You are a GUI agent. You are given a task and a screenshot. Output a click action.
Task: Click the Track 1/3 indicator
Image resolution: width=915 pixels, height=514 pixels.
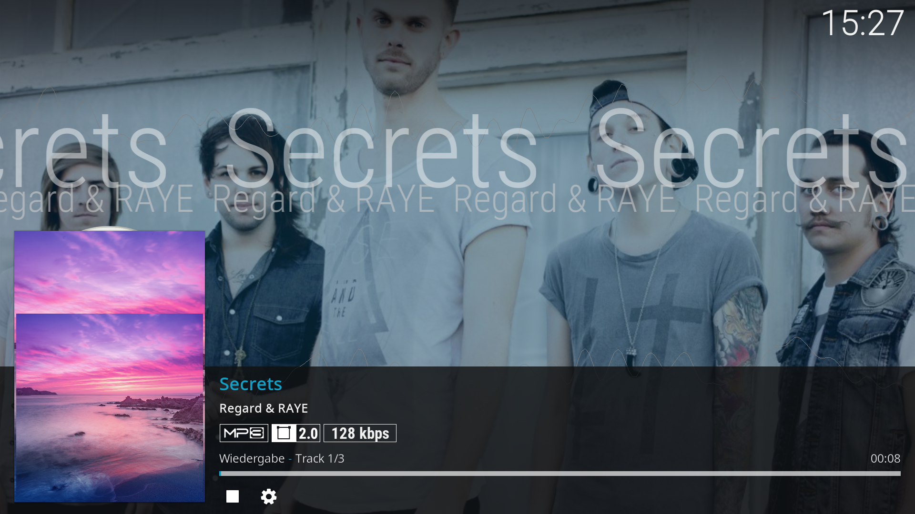click(320, 458)
